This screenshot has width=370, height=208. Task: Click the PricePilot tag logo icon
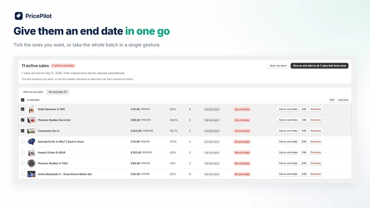click(x=18, y=16)
